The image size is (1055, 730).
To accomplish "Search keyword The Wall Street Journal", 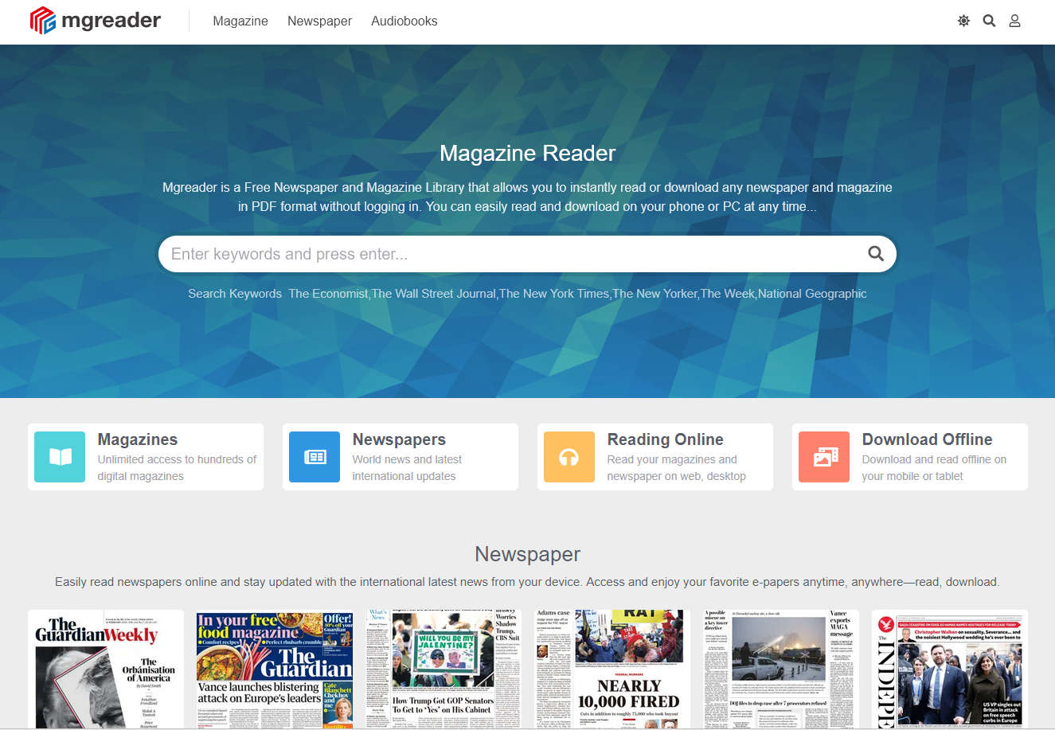I will point(435,294).
